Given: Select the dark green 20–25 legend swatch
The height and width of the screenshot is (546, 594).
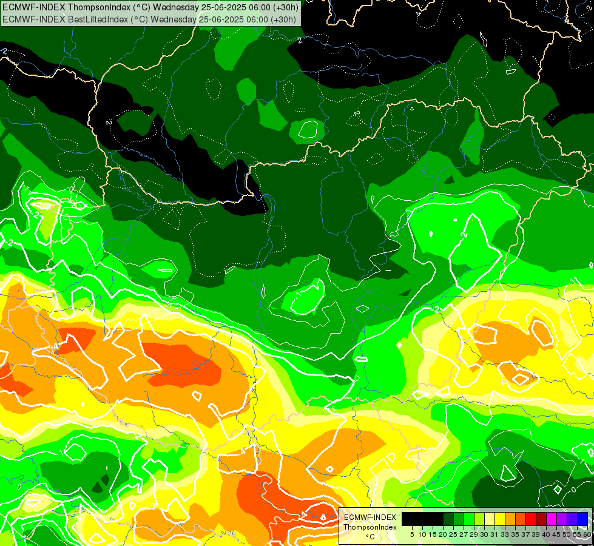Looking at the screenshot, I should pyautogui.click(x=448, y=519).
